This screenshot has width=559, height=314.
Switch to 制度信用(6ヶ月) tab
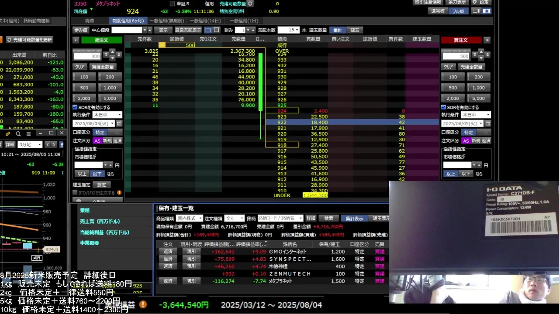[128, 21]
